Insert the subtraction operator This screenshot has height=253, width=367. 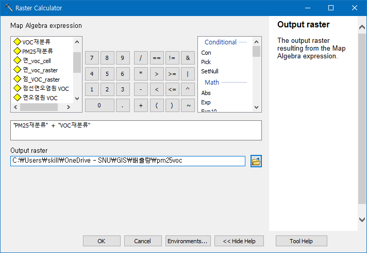pos(141,89)
